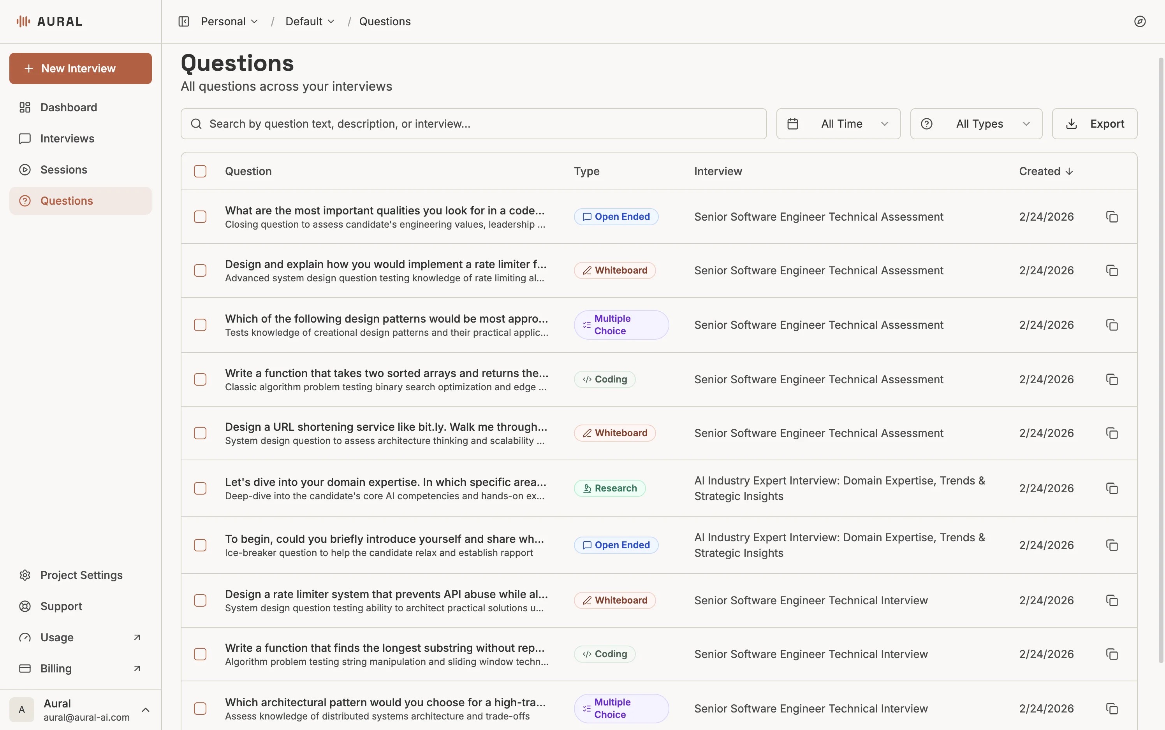
Task: Select the design patterns question checkbox
Action: click(200, 325)
